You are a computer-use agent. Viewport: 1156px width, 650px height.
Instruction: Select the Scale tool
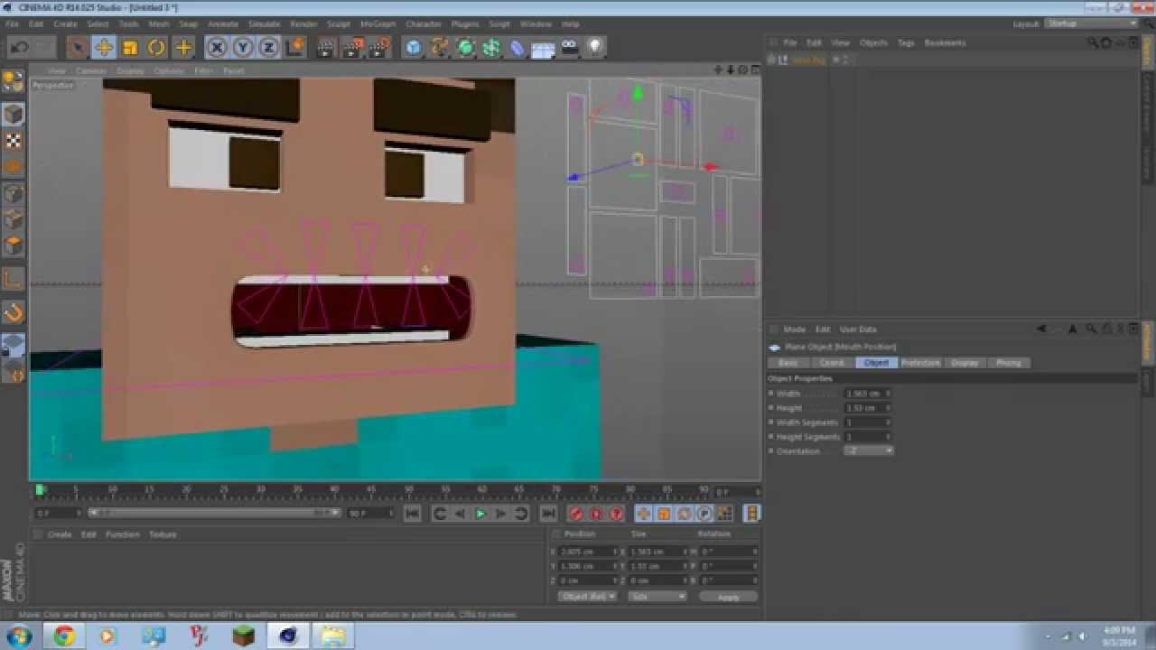(x=130, y=48)
